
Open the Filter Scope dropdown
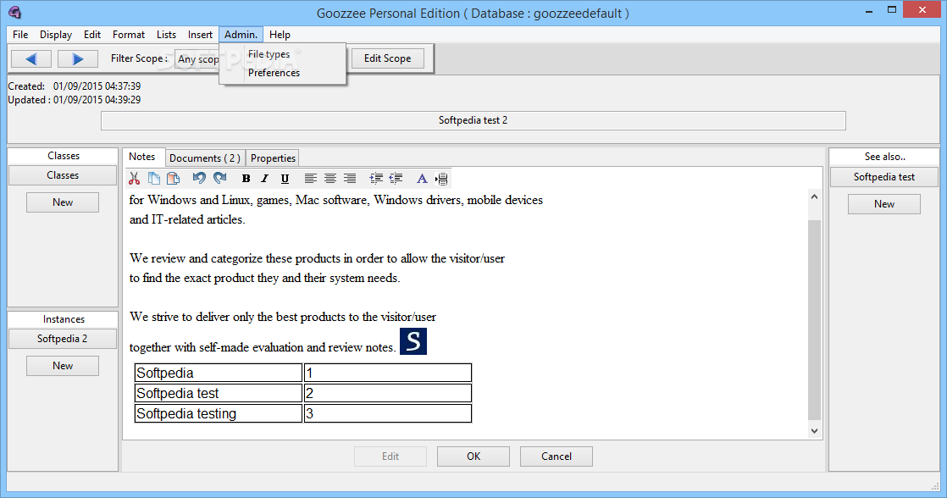(197, 59)
